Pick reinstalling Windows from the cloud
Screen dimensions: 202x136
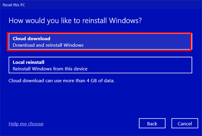coord(100,42)
